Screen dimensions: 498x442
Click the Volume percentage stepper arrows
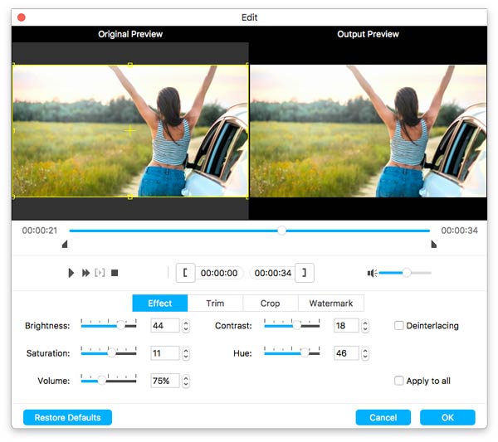[186, 381]
